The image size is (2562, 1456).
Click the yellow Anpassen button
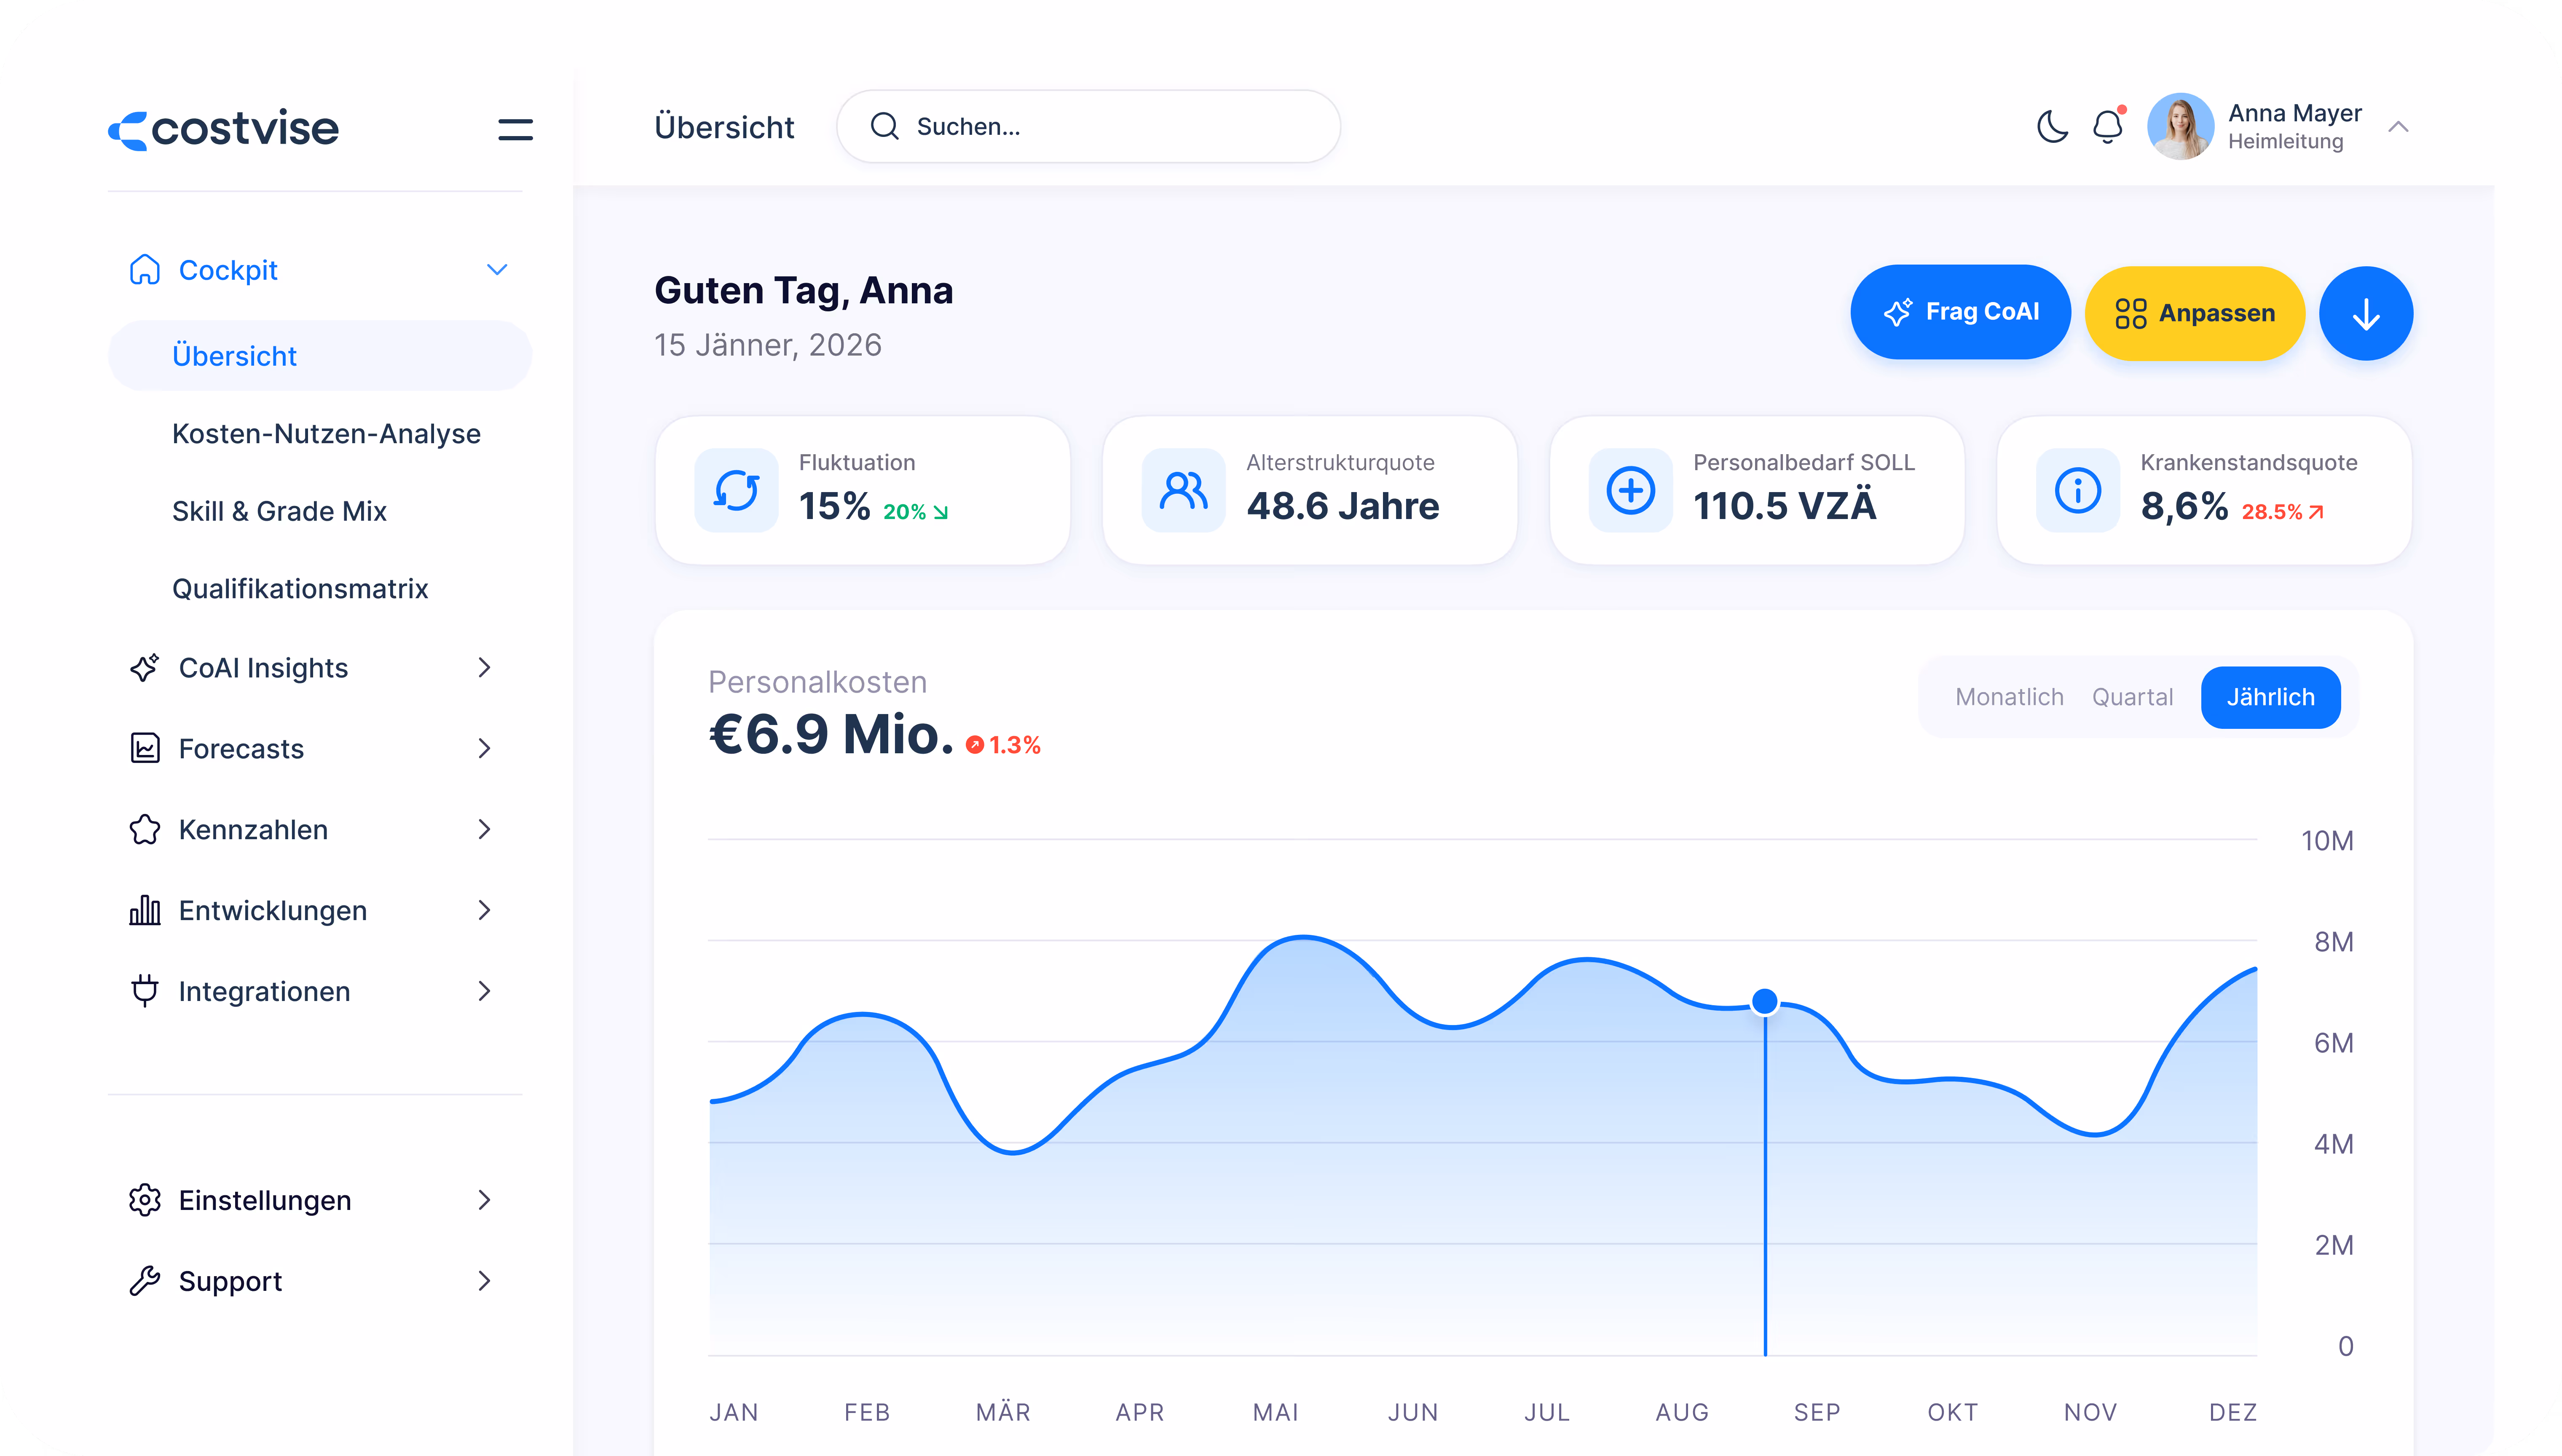(2195, 314)
